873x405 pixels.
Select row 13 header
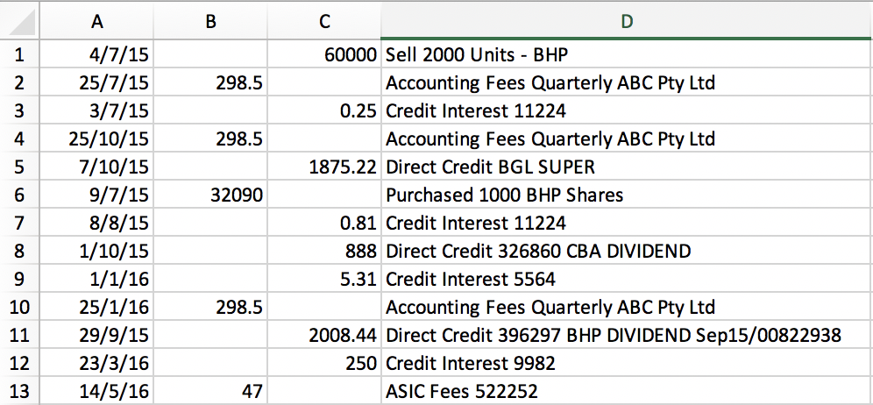click(x=21, y=391)
